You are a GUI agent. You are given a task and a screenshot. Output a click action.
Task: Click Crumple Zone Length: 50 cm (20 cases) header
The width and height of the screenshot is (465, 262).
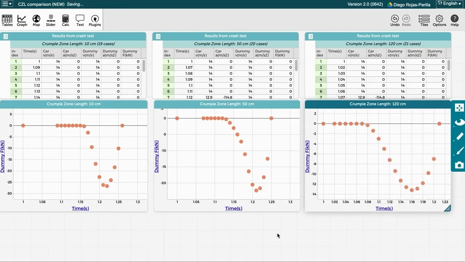pyautogui.click(x=231, y=44)
